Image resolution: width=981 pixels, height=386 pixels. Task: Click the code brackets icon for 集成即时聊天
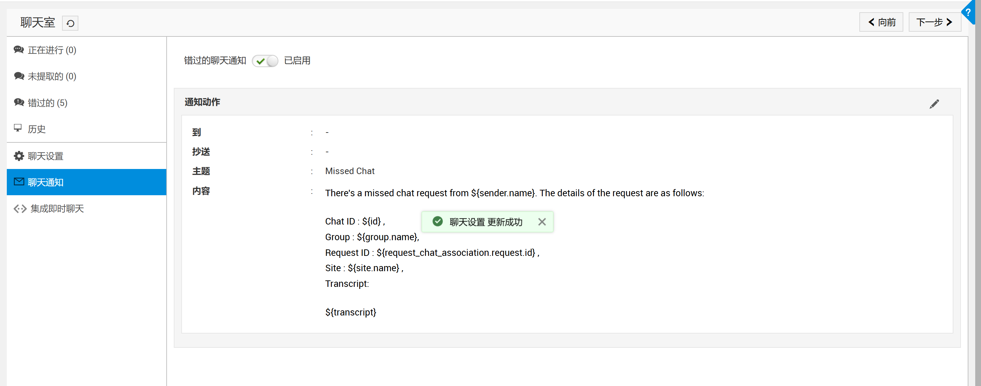(x=20, y=209)
